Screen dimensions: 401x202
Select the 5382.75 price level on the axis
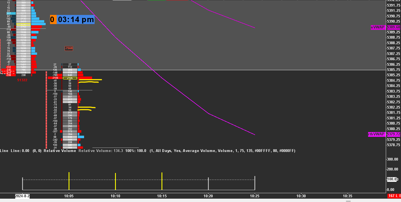394,102
